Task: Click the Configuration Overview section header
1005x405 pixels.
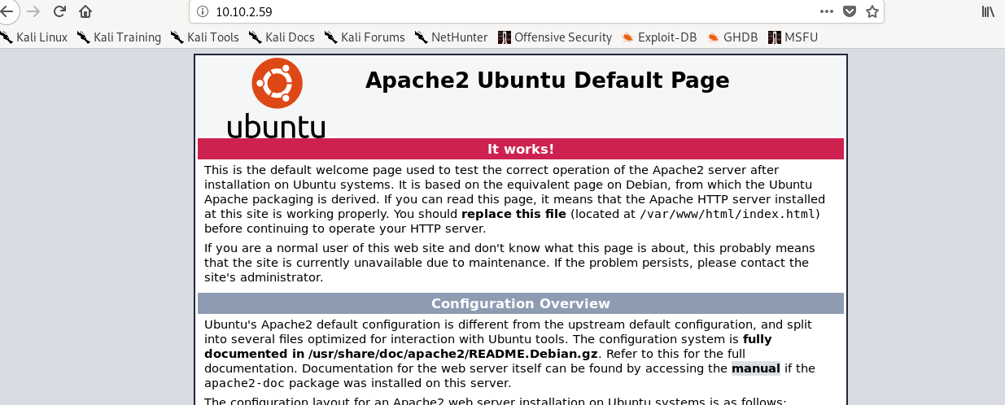Action: pyautogui.click(x=521, y=303)
